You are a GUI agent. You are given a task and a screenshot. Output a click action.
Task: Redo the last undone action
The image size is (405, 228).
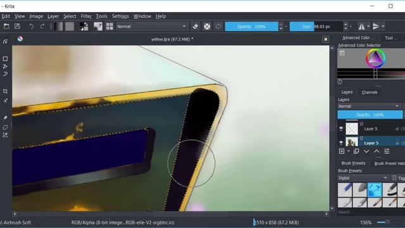[42, 27]
